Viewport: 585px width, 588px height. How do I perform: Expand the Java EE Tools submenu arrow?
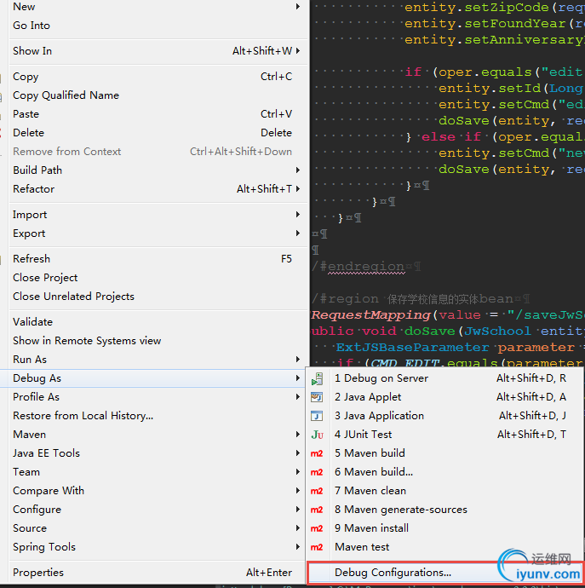pyautogui.click(x=298, y=453)
